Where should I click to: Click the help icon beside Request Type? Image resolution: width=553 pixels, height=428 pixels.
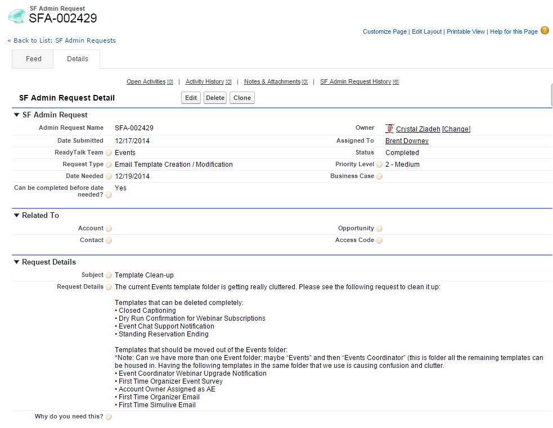109,165
